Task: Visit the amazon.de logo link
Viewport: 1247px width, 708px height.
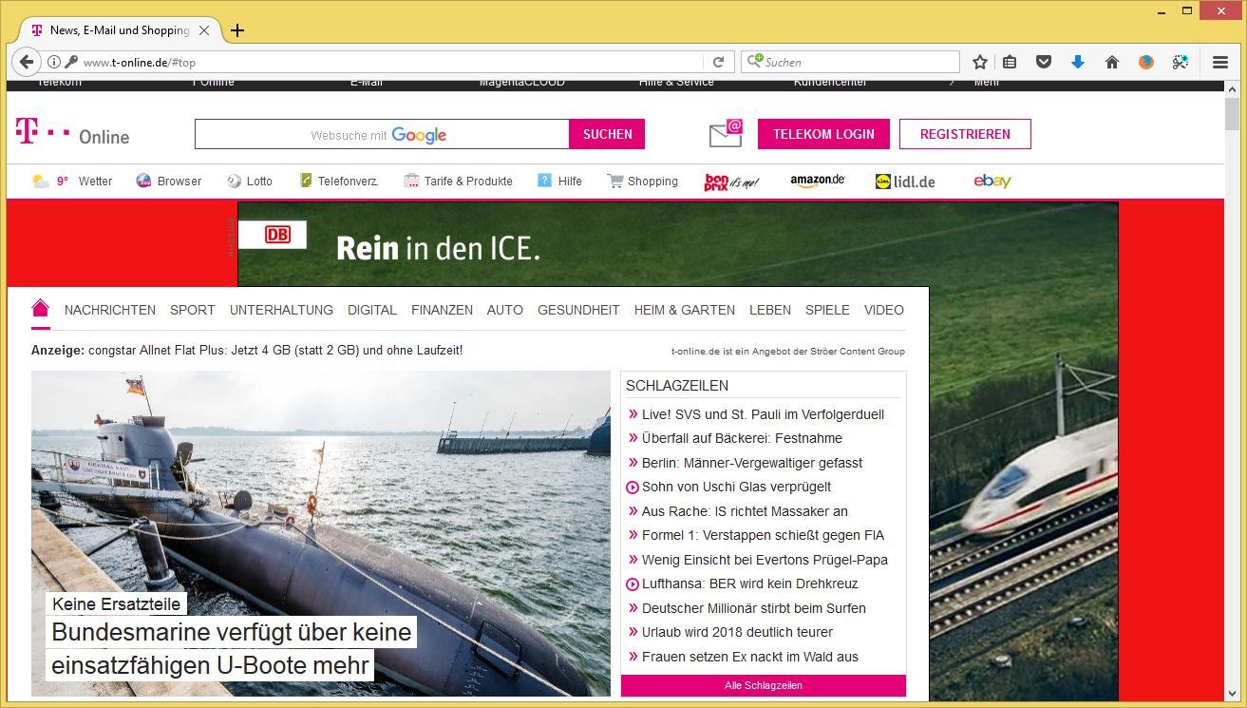Action: (x=818, y=181)
